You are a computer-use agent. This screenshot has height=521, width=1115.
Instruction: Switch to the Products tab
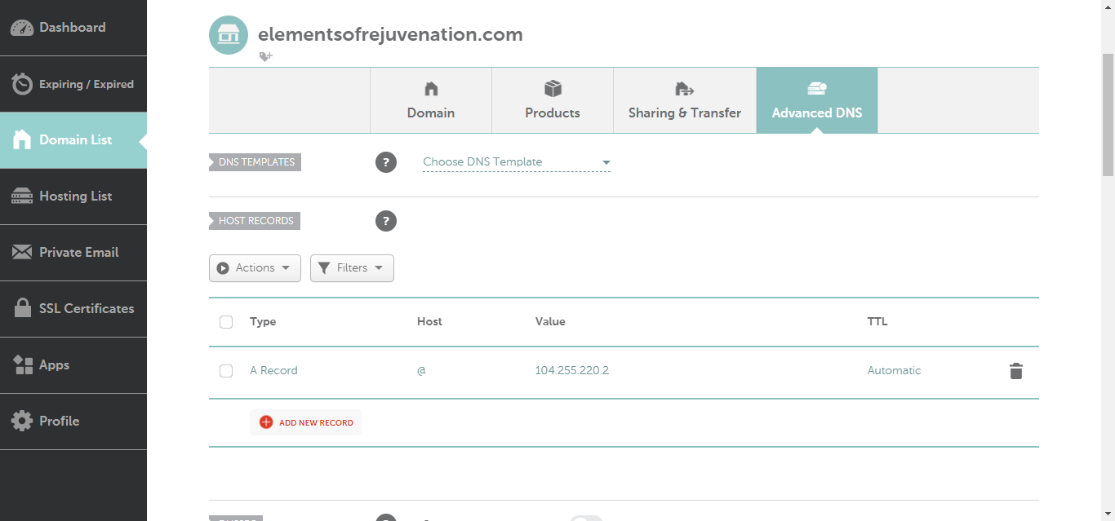pyautogui.click(x=552, y=100)
